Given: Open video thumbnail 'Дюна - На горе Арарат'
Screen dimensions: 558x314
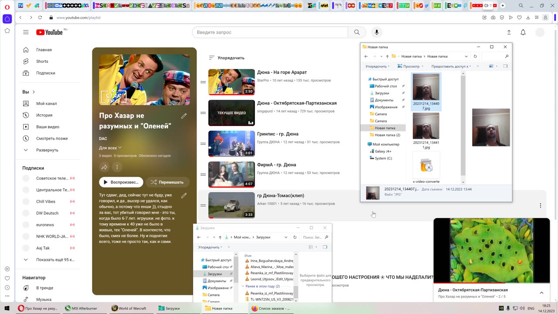Looking at the screenshot, I should [x=231, y=82].
